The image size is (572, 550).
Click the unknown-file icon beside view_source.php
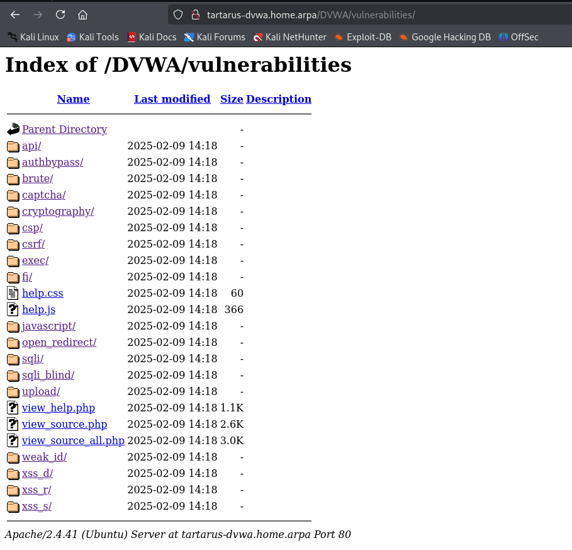13,425
